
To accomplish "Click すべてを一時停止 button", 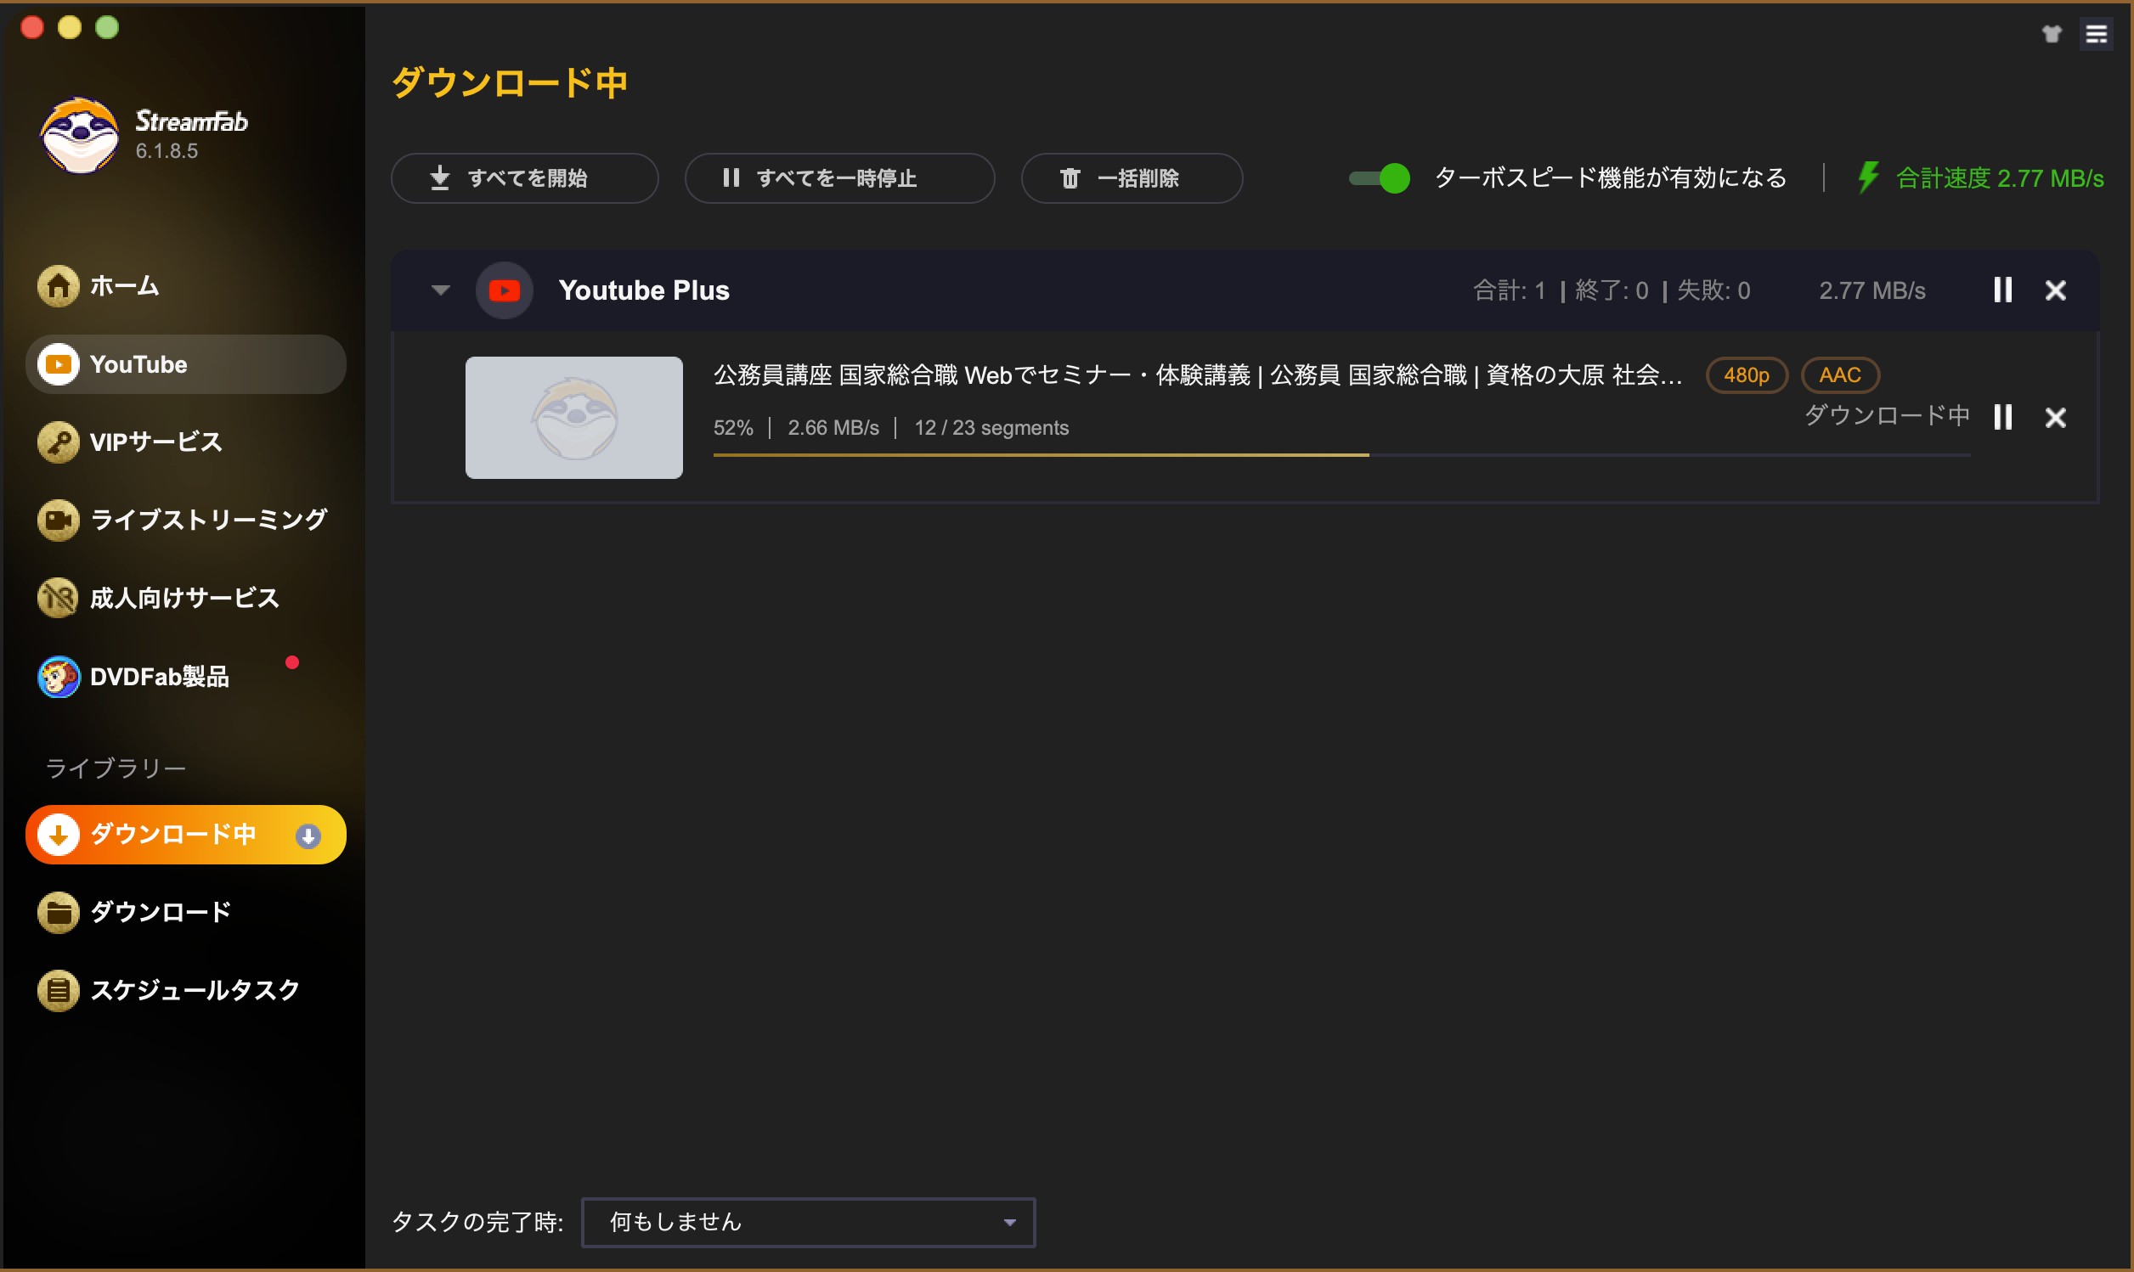I will coord(839,178).
